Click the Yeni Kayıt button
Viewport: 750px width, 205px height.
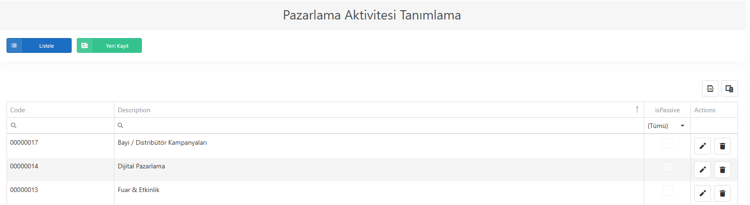pyautogui.click(x=109, y=45)
